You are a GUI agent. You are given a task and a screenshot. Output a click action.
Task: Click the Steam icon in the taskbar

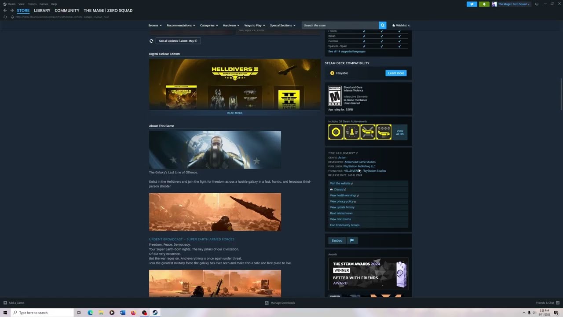tap(155, 313)
